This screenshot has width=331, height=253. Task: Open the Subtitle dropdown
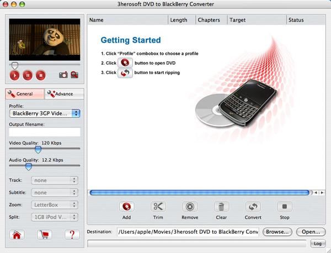(x=55, y=193)
